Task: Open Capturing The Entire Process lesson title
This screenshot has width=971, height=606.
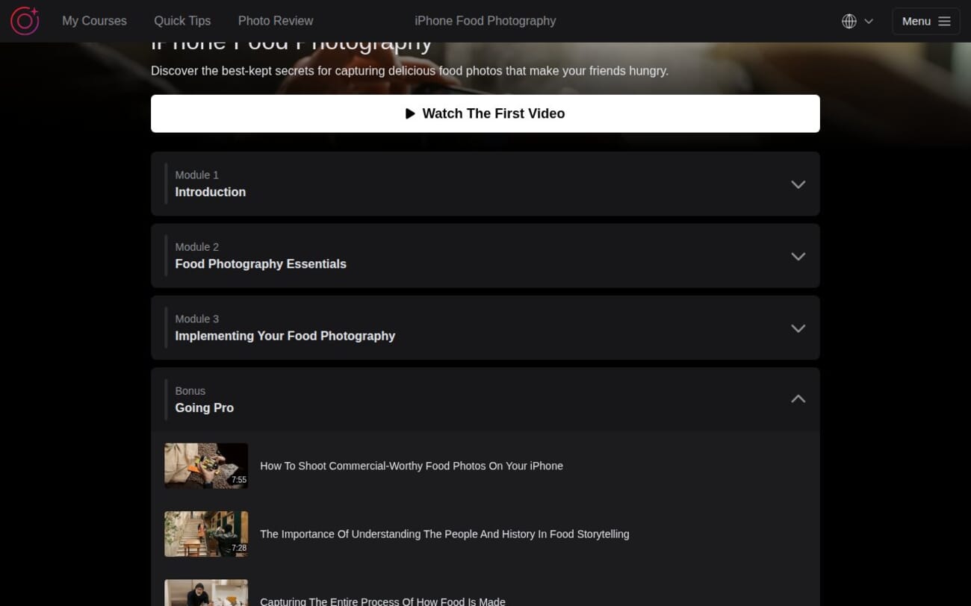Action: point(382,601)
